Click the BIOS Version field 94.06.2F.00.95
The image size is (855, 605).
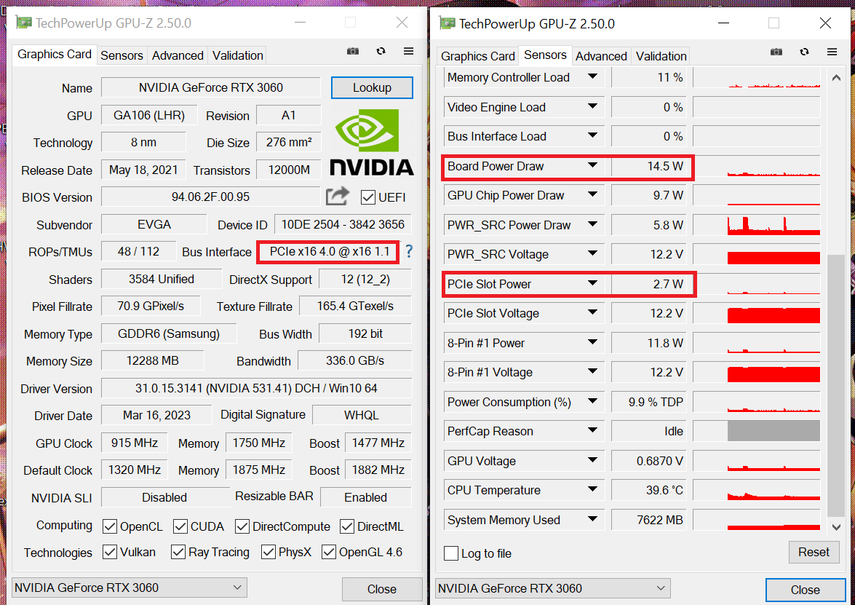point(210,197)
